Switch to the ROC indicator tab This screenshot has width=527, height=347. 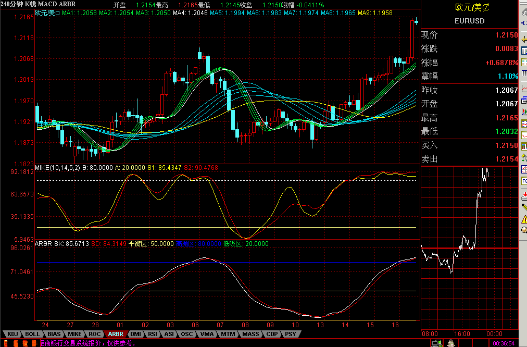[x=94, y=334]
